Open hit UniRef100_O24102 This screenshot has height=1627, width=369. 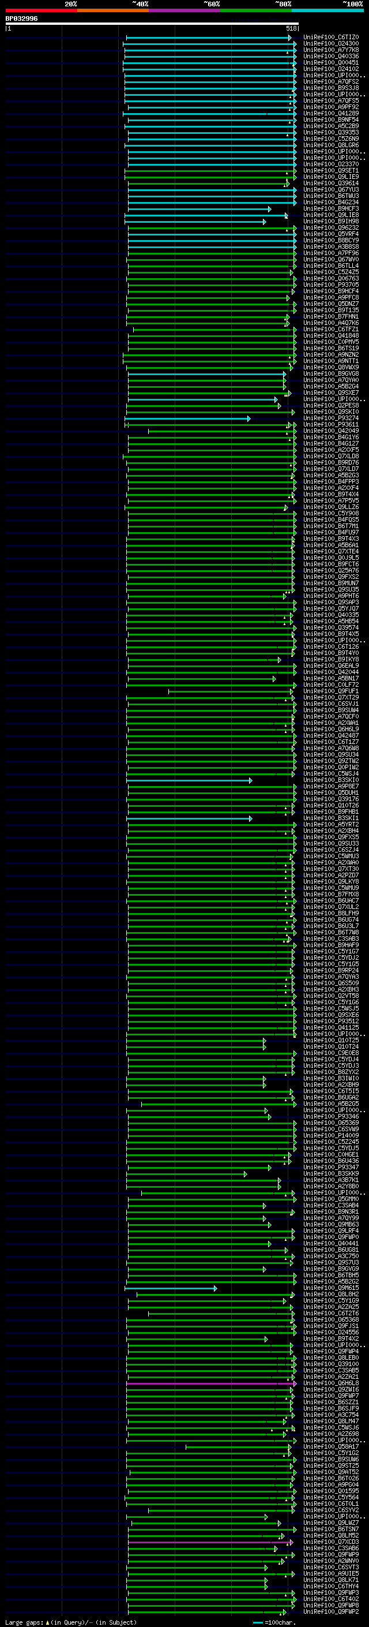point(330,69)
